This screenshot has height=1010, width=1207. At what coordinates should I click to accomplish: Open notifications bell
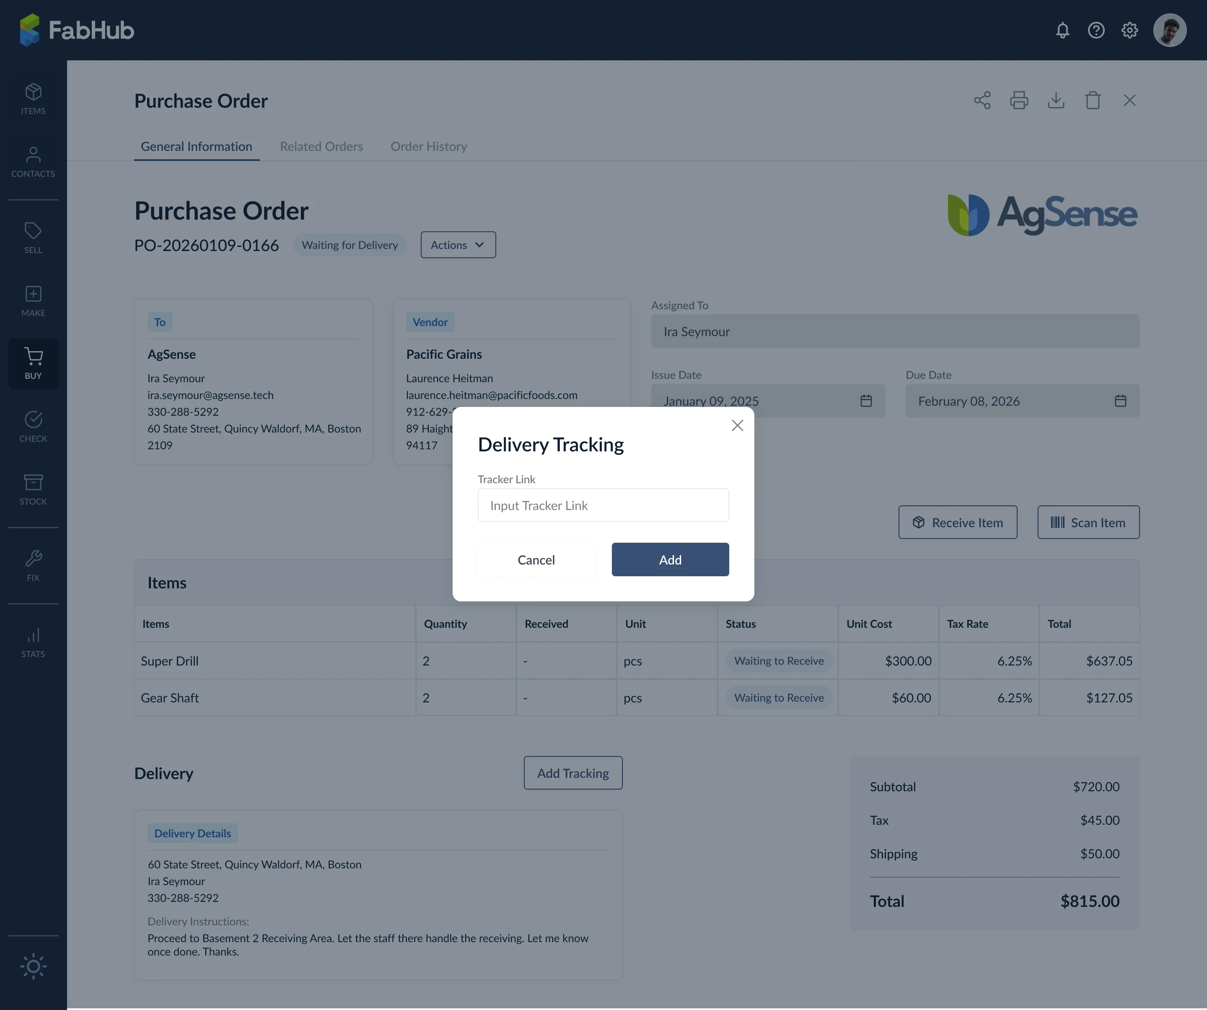(1063, 30)
